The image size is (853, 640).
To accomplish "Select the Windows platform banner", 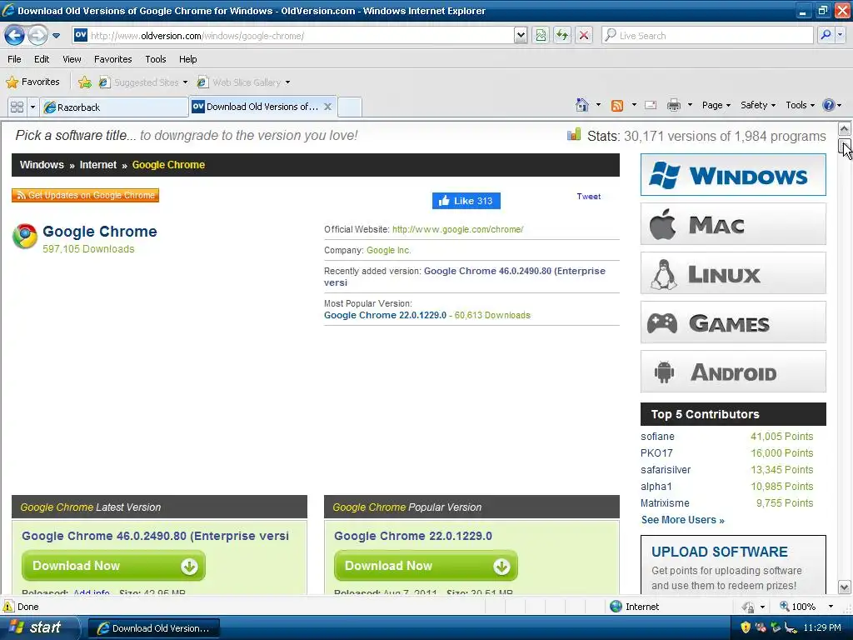I will tap(733, 175).
